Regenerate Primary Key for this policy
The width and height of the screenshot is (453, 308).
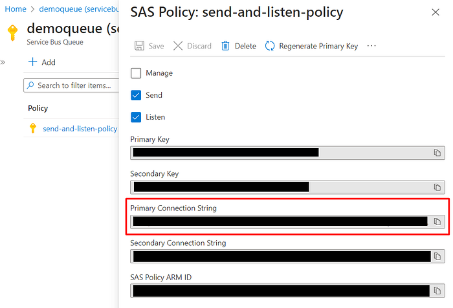pos(311,46)
